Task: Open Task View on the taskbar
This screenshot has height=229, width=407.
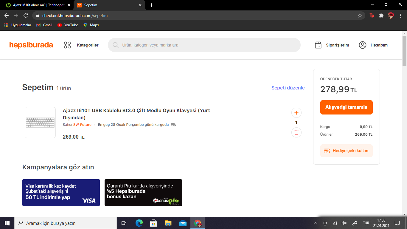Action: [x=124, y=223]
